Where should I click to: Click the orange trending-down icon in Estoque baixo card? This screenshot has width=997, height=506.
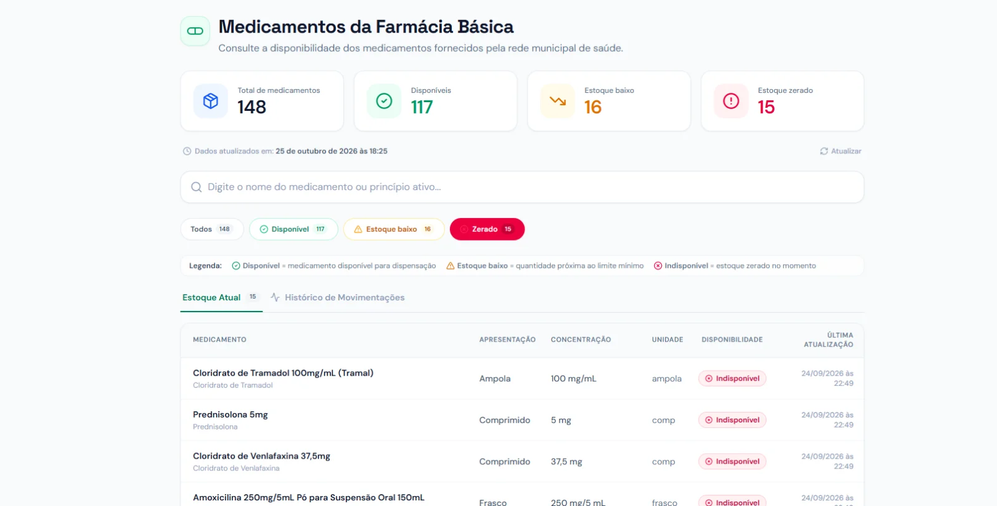pos(558,101)
